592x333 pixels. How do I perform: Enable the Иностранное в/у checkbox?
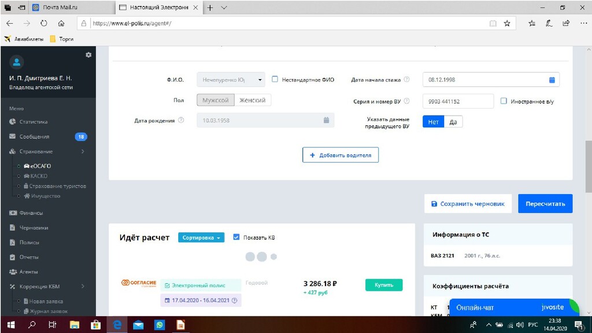pos(504,101)
